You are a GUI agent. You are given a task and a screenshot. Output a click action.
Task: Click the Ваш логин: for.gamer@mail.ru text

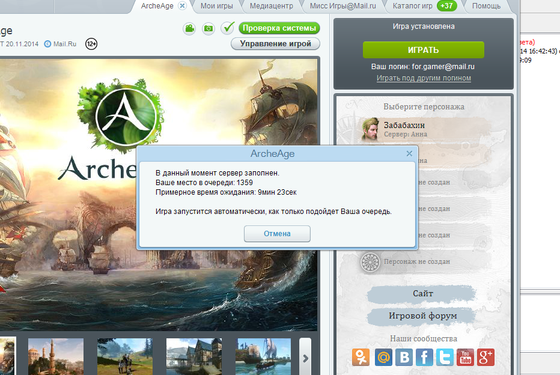(423, 67)
